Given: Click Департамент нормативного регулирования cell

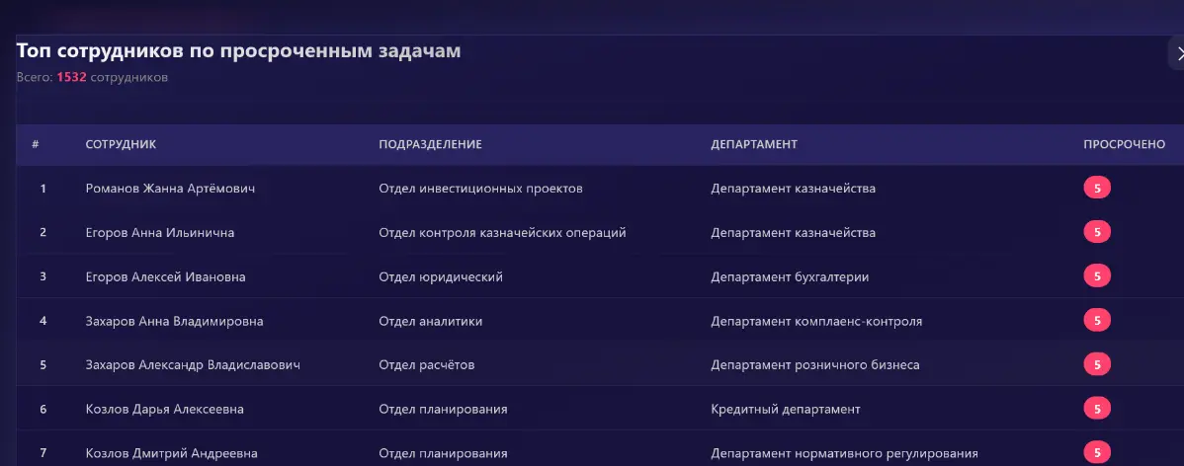Looking at the screenshot, I should (844, 454).
